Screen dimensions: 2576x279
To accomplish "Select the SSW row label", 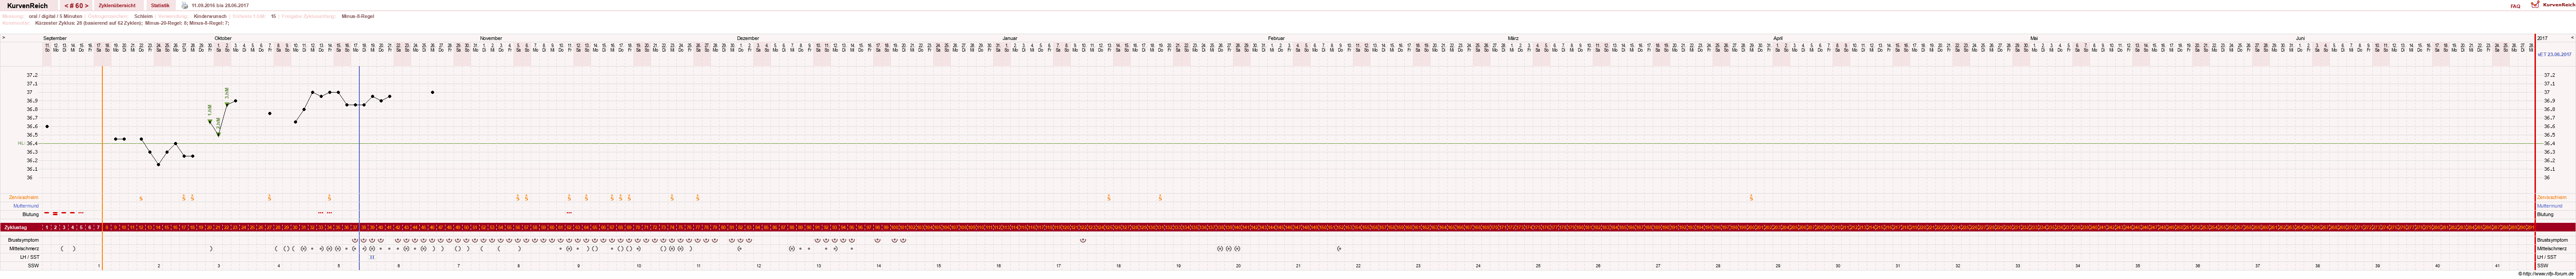I will click(34, 265).
